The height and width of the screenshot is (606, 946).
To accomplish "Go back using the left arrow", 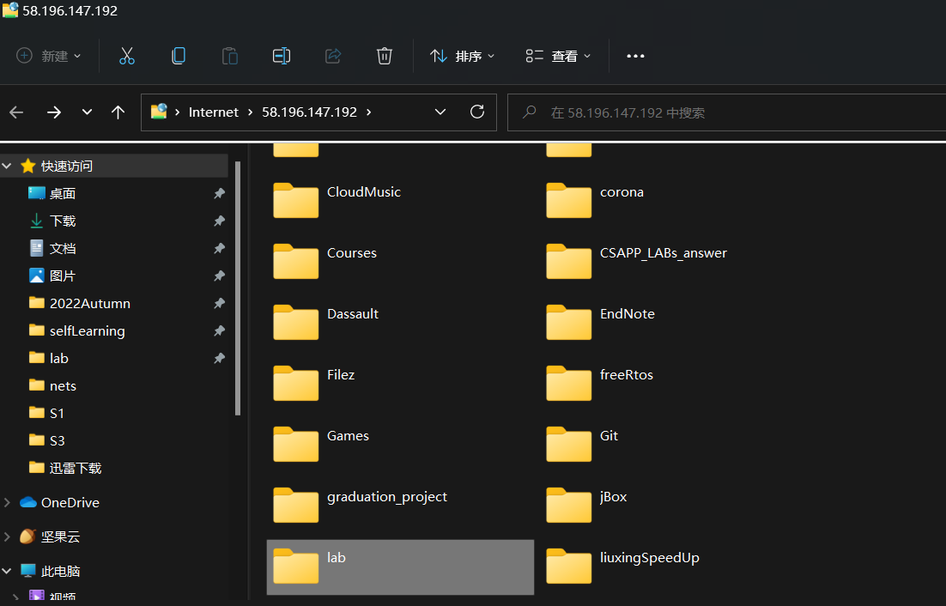I will [16, 112].
